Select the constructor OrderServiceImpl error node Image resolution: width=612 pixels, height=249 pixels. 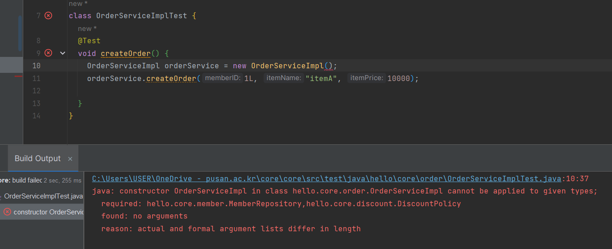pyautogui.click(x=41, y=212)
